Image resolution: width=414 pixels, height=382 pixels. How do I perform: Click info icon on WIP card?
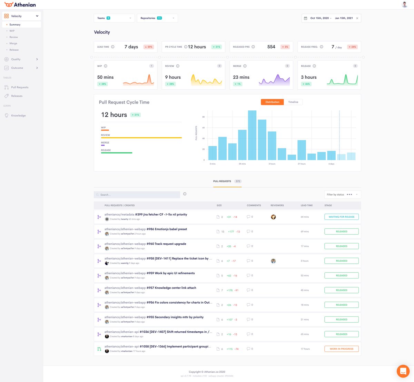[x=106, y=66]
